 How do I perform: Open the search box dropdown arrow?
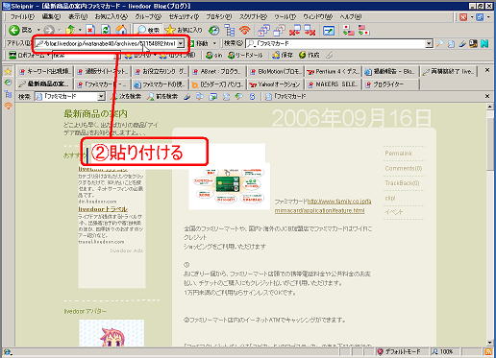[x=429, y=43]
